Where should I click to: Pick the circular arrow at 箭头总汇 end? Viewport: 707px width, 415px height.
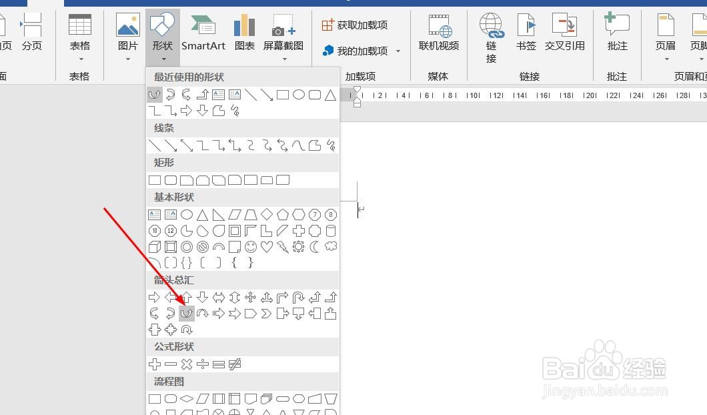(187, 330)
